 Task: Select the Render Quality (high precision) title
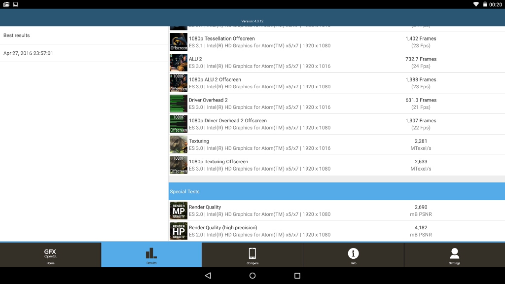(223, 228)
